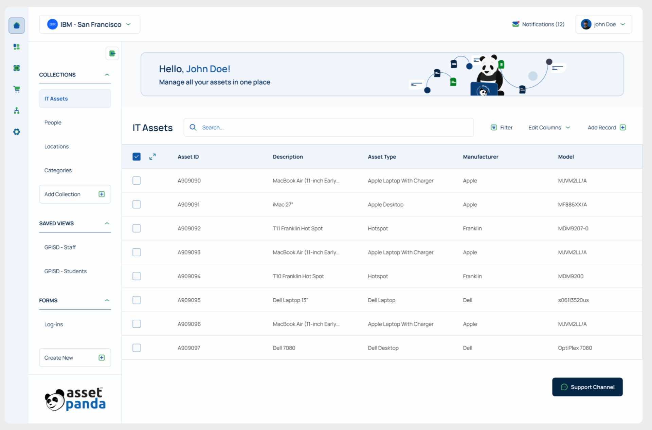
Task: Collapse the SAVED VIEWS section chevron
Action: click(107, 223)
